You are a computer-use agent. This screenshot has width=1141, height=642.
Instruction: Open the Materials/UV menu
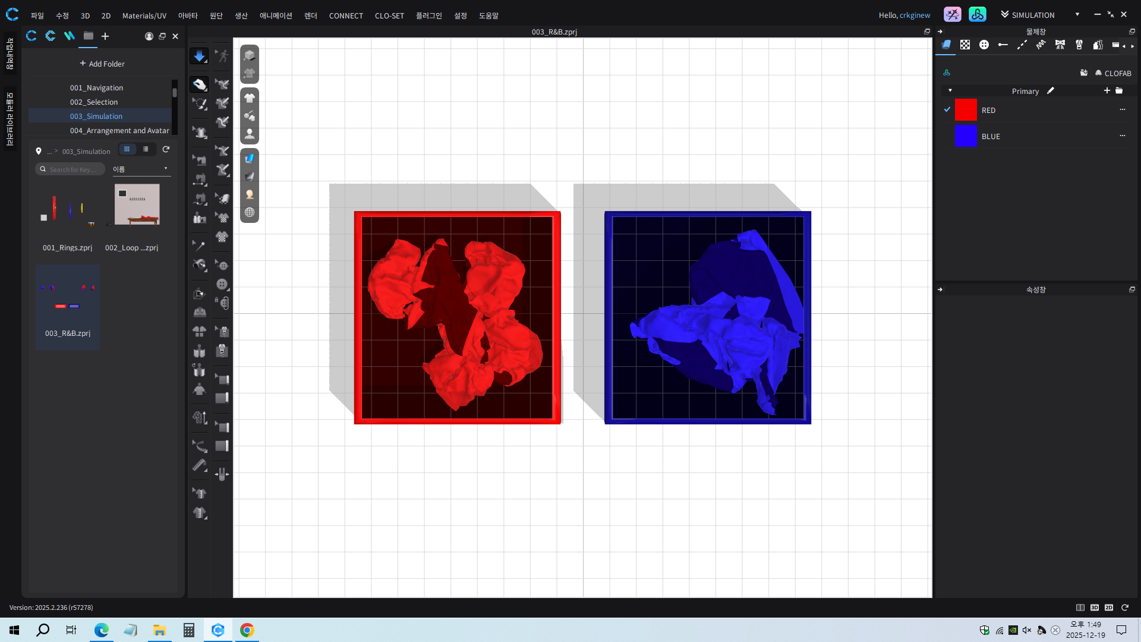[144, 15]
